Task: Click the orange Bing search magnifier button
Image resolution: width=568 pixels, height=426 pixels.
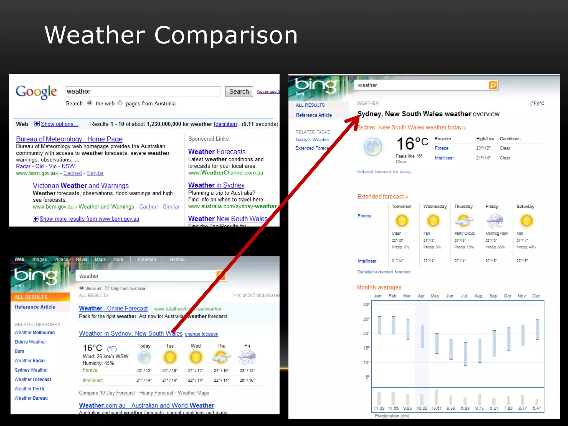Action: tap(493, 85)
